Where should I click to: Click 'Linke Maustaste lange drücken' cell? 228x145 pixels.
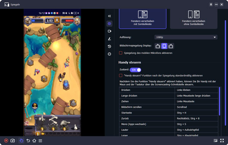pos(196,96)
